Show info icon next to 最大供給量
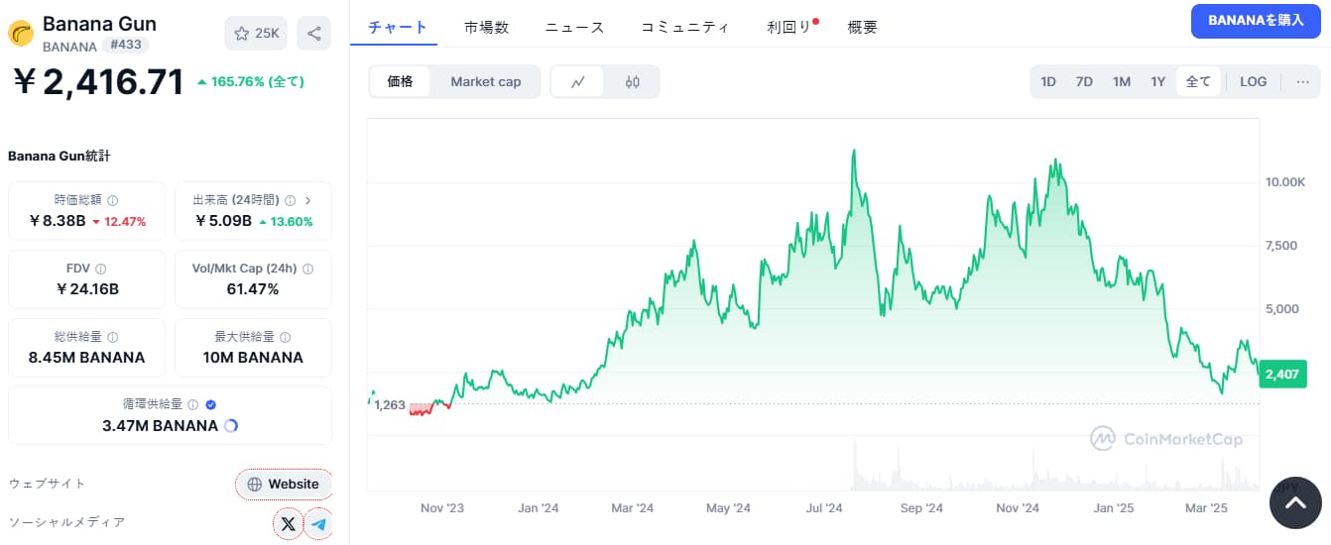The height and width of the screenshot is (545, 1331). 286,337
